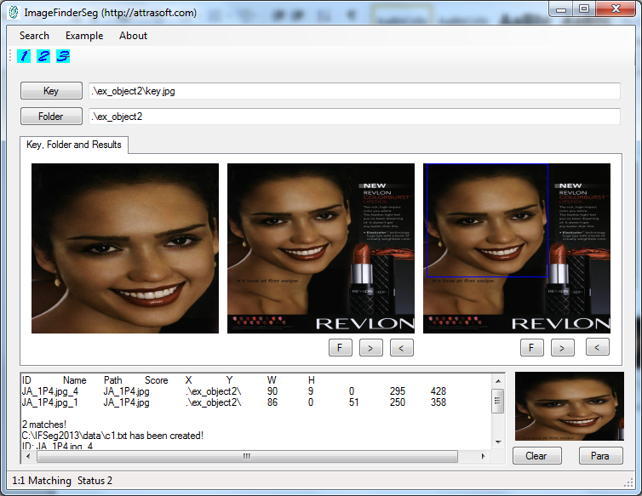642x496 pixels.
Task: Click the toolbar icon numbered 3
Action: coord(63,56)
